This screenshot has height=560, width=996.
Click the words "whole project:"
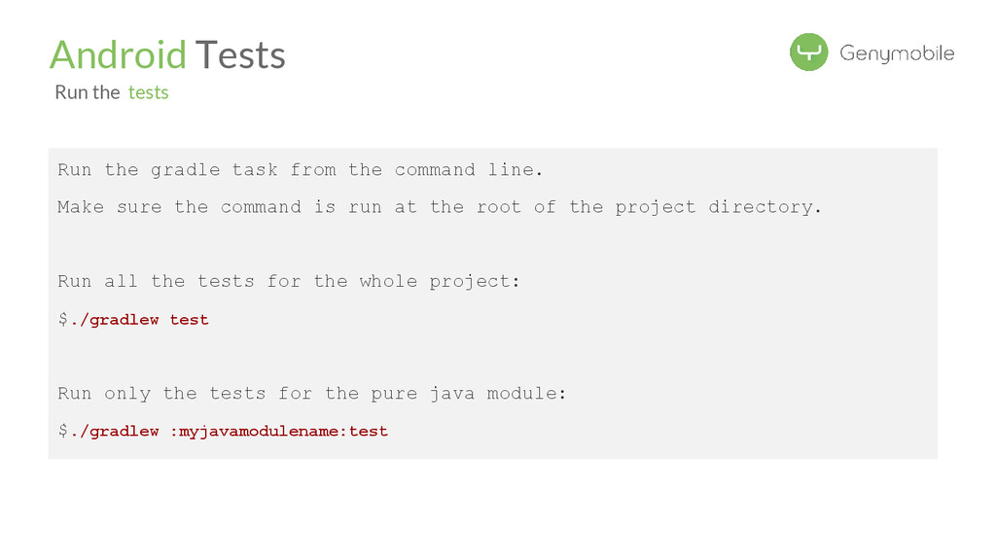click(x=440, y=282)
